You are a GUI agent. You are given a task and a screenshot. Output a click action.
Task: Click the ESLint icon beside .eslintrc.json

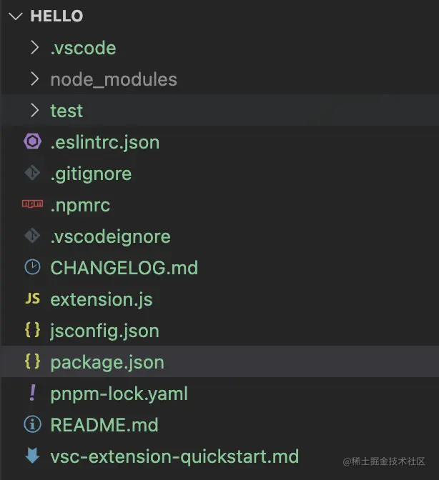[x=32, y=142]
